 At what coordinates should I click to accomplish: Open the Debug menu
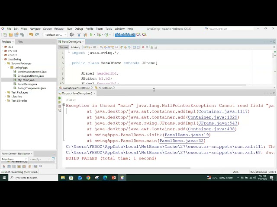pyautogui.click(x=79, y=29)
